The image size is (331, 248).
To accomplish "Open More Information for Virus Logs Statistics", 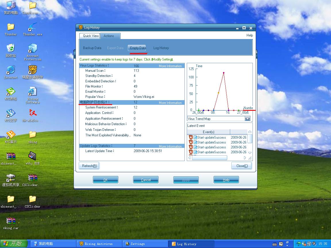I will [170, 66].
